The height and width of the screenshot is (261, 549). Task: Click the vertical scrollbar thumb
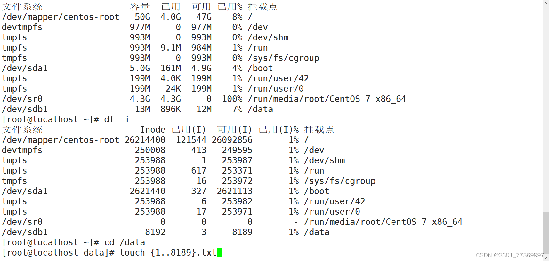click(x=546, y=232)
